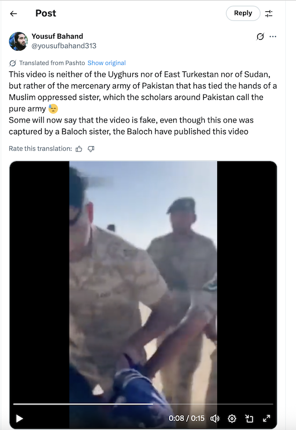Click the Grok translation icon
Image resolution: width=296 pixels, height=430 pixels.
[12, 63]
